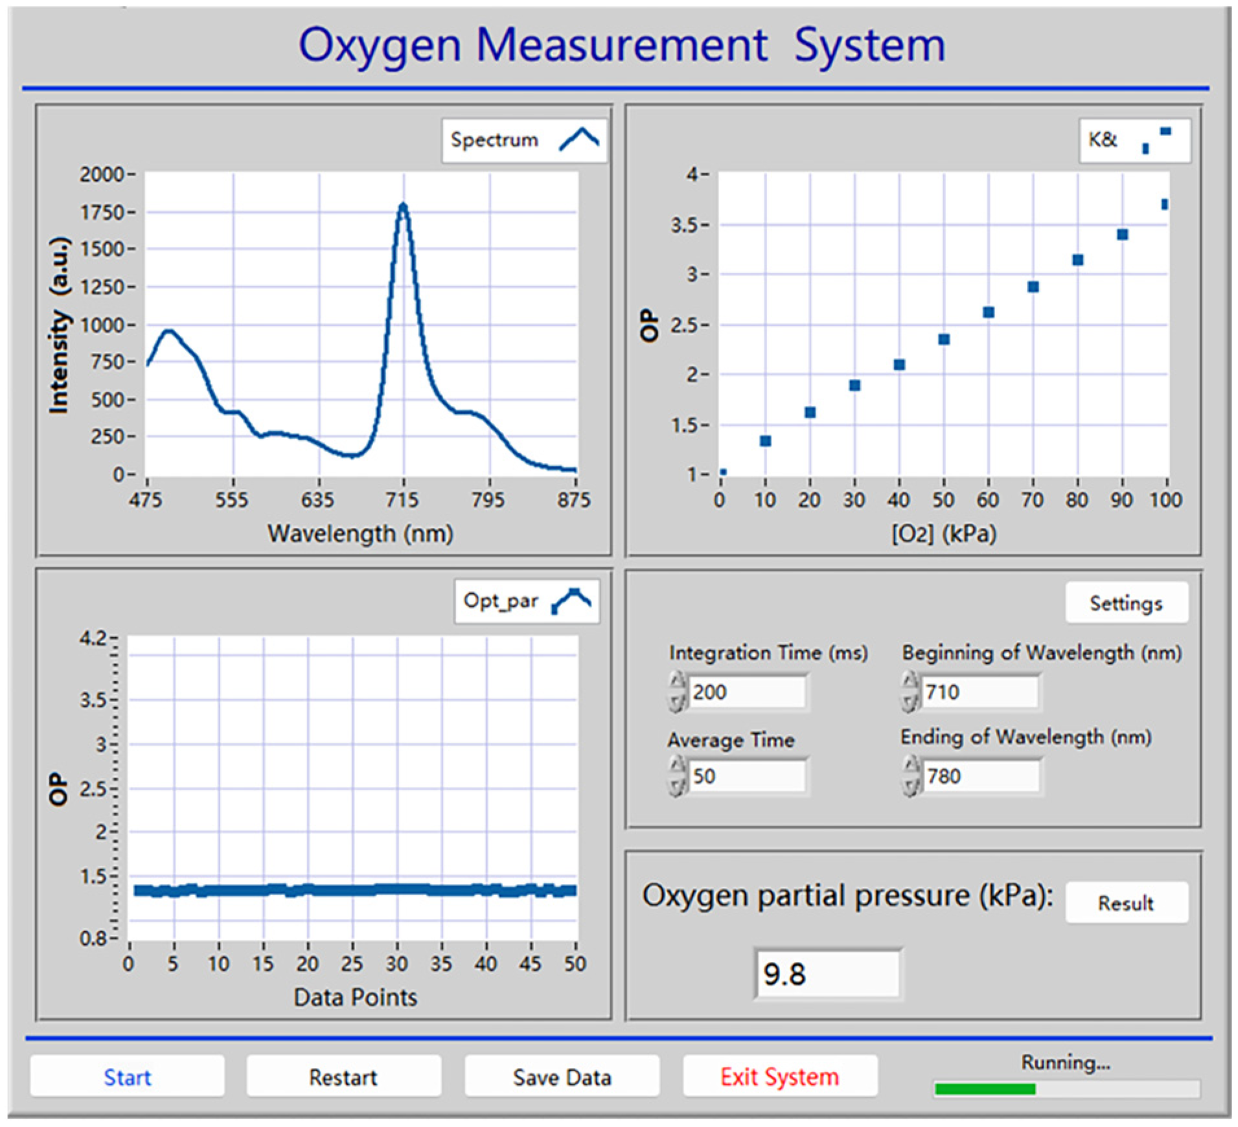This screenshot has height=1127, width=1238.
Task: Click the oxygen partial pressure readout box
Action: (827, 973)
